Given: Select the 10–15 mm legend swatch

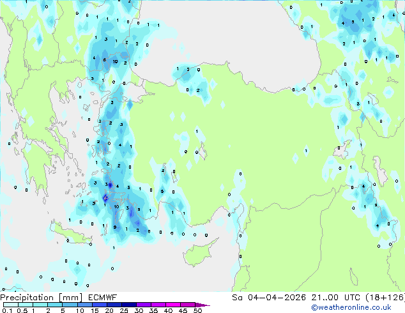Looking at the screenshot, I should pos(85,305).
